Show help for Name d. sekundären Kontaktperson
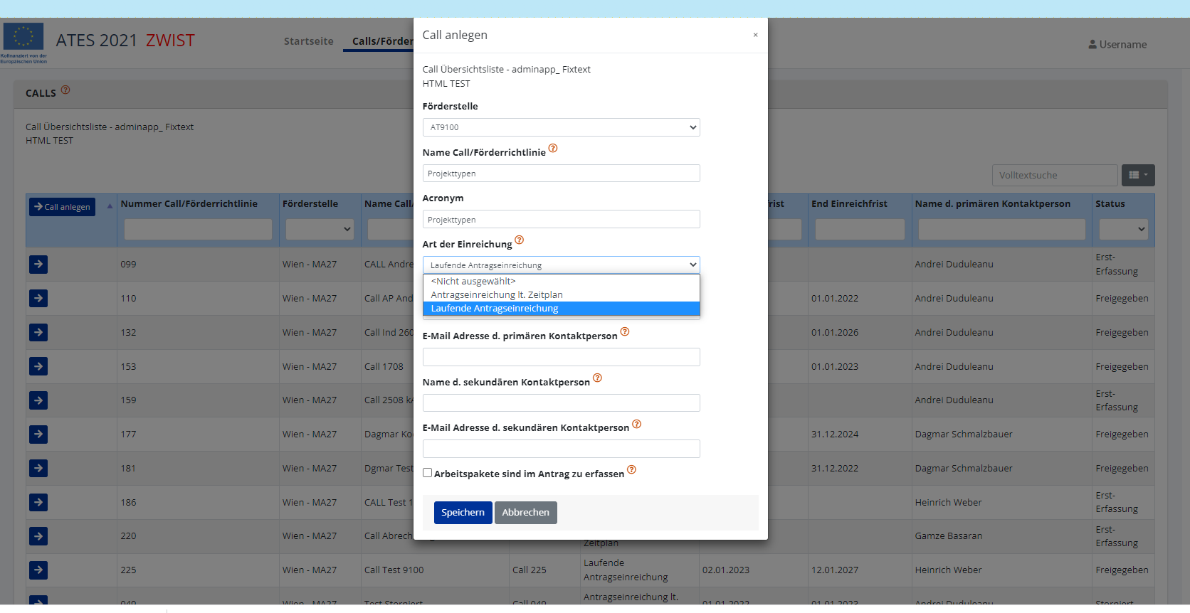 (598, 378)
